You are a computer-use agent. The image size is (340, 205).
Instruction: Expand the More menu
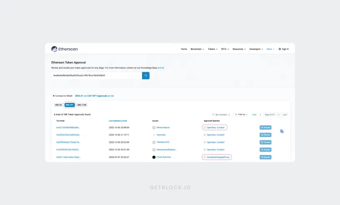click(x=270, y=49)
